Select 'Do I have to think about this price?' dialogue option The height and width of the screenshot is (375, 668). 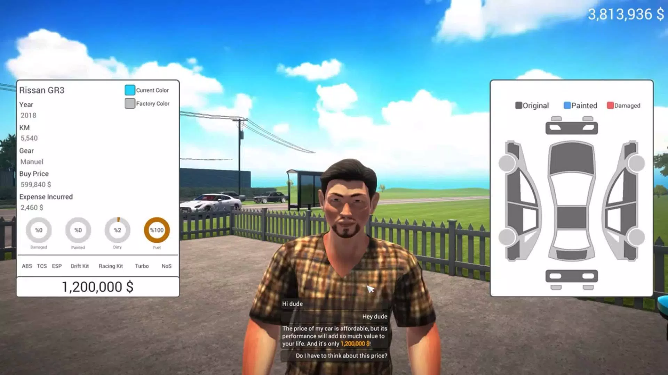(342, 355)
